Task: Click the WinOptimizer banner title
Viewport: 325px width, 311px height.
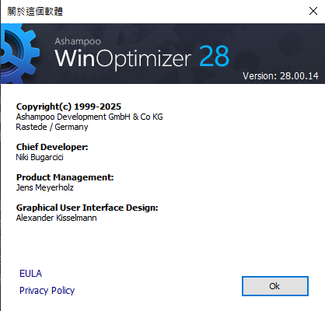Action: point(123,58)
